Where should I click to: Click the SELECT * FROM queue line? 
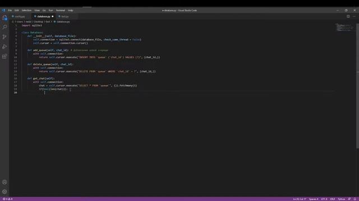pos(88,85)
